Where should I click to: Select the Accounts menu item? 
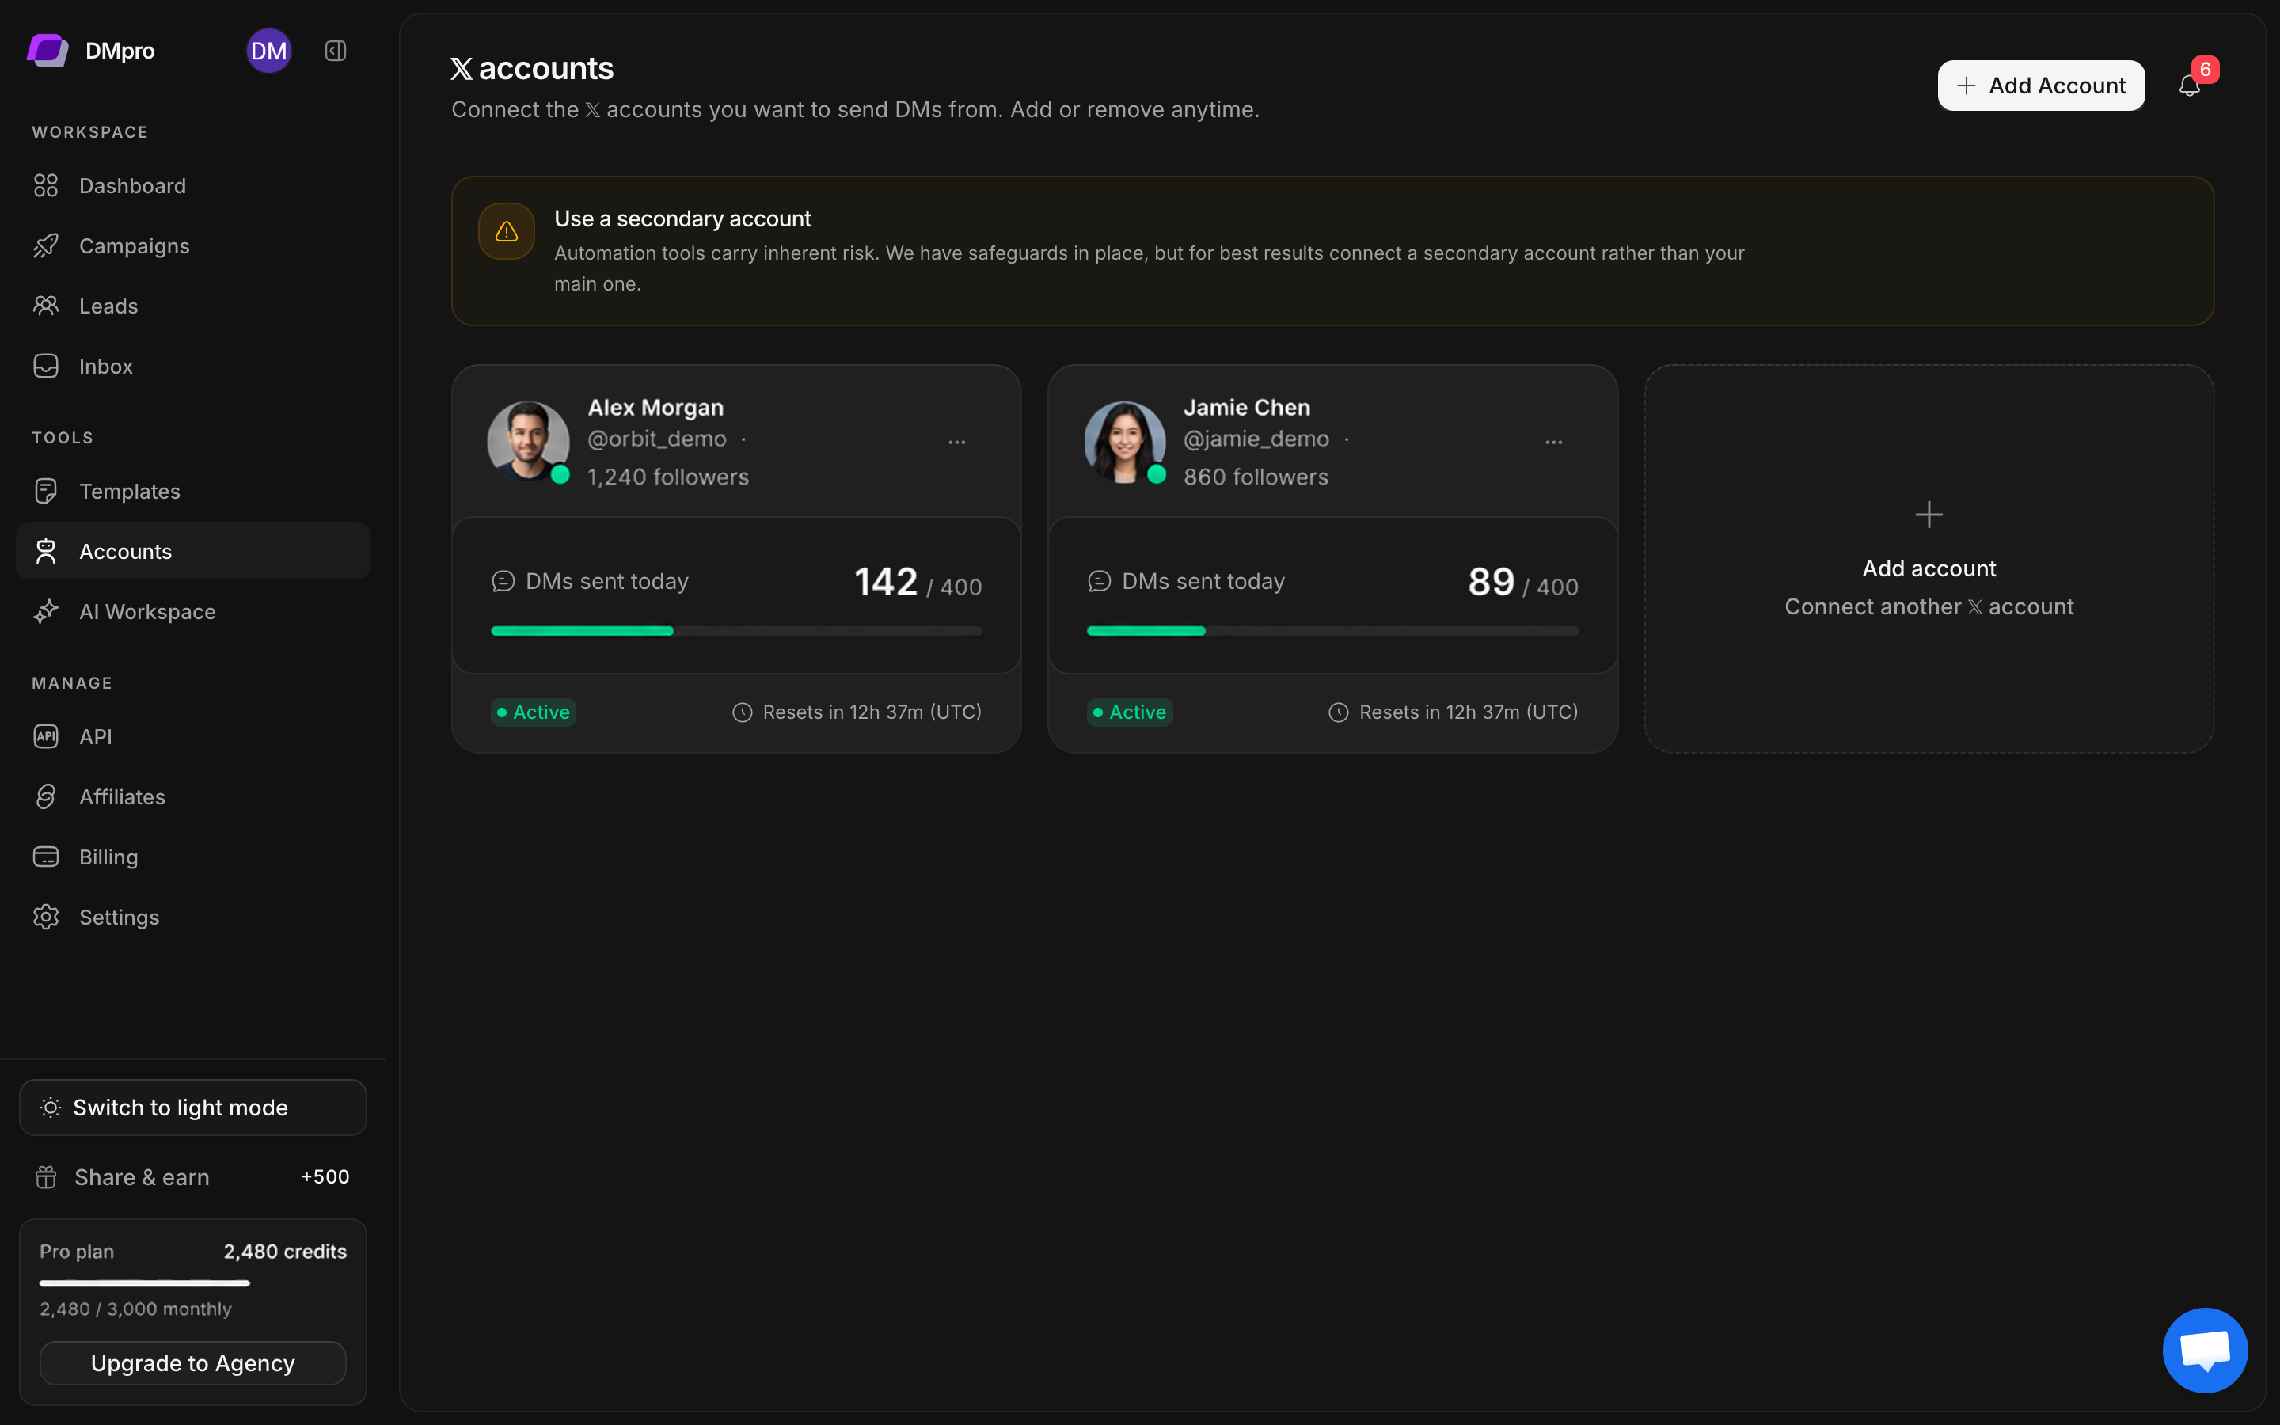pyautogui.click(x=193, y=551)
